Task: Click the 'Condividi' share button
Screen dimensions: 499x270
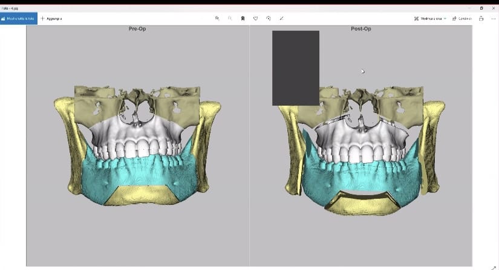Action: [462, 19]
